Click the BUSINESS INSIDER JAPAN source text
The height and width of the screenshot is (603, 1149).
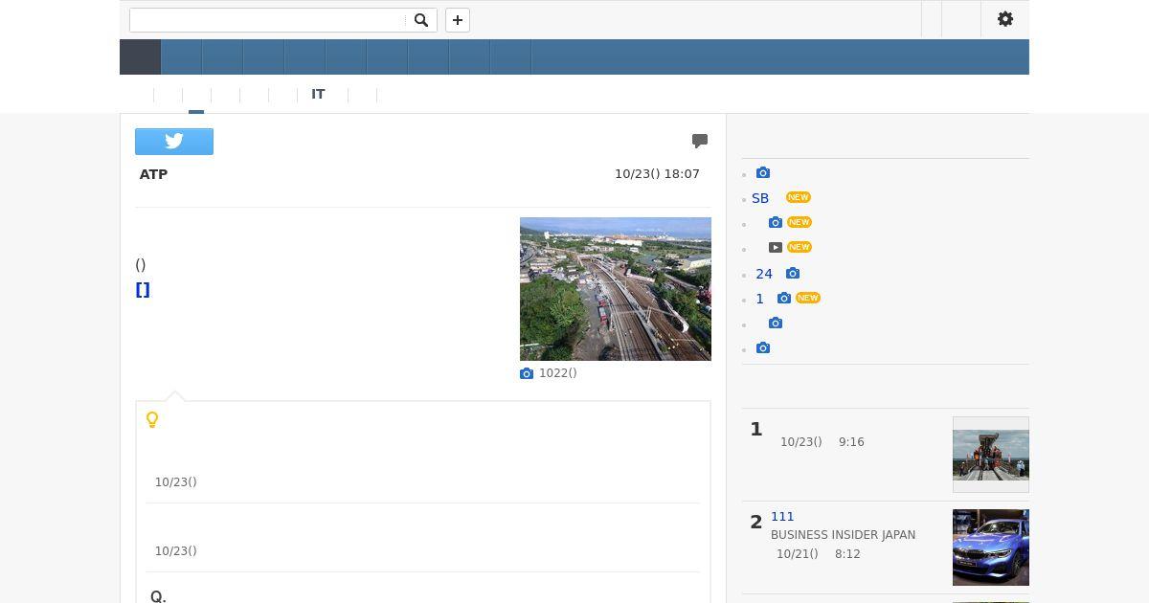click(843, 535)
